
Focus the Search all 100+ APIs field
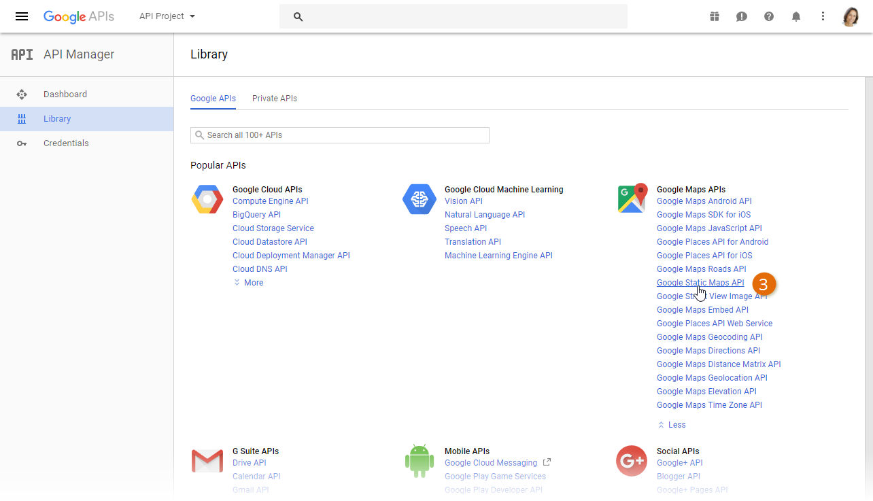(340, 135)
